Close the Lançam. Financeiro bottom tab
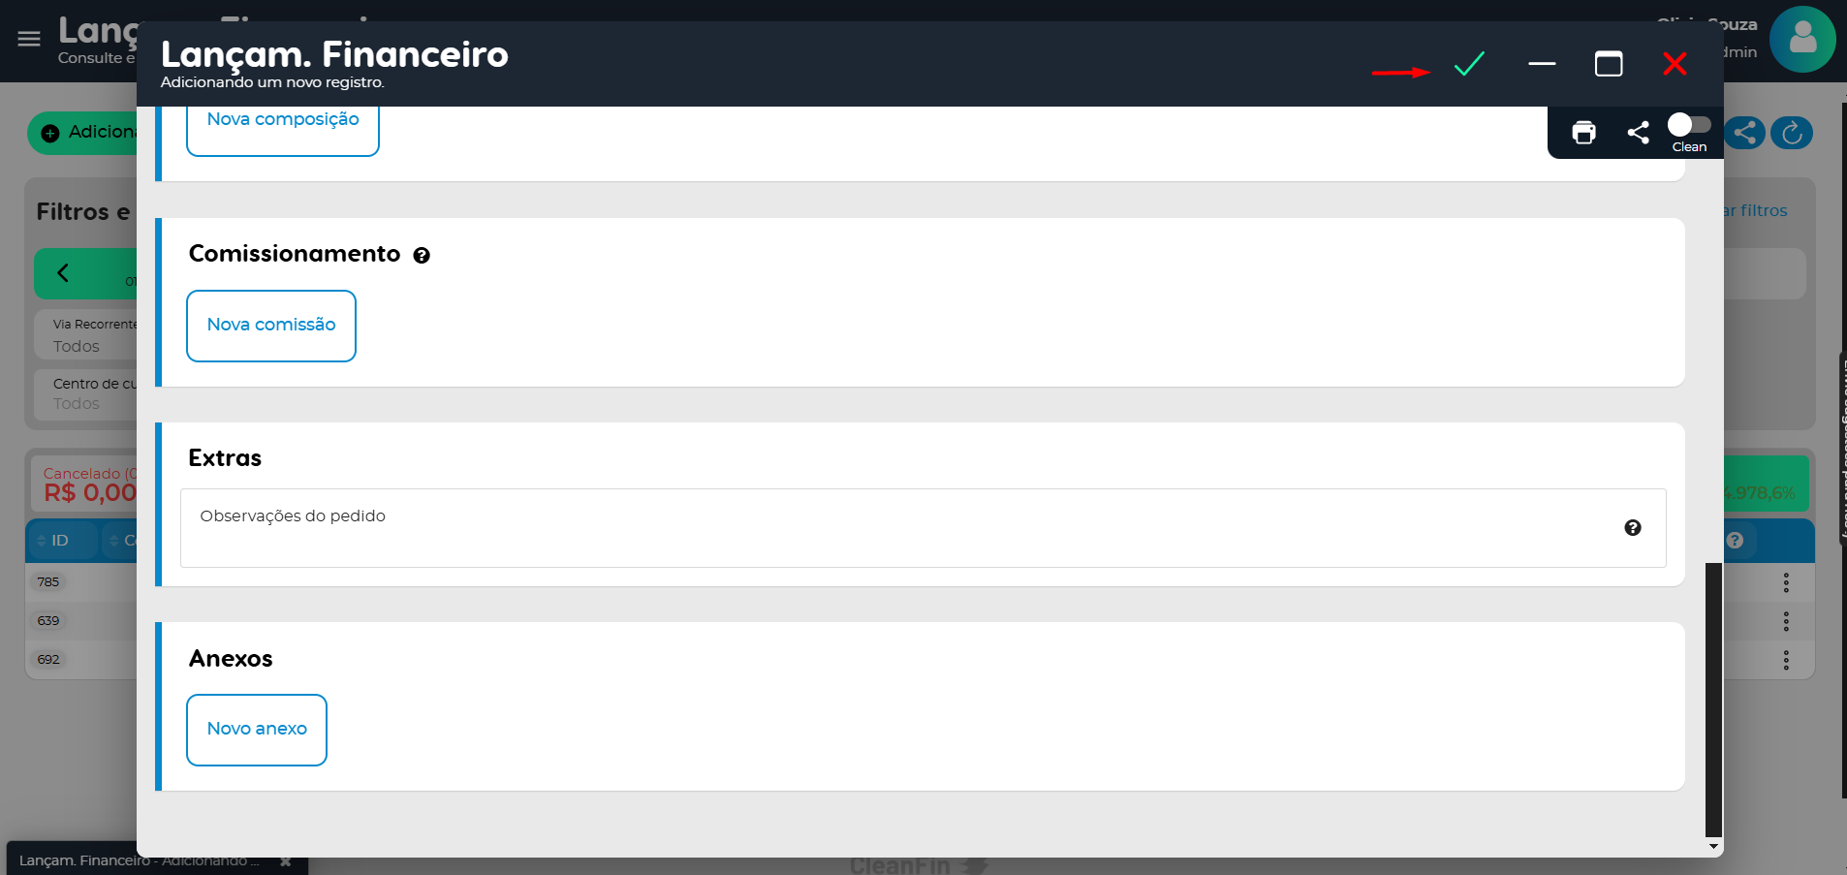Screen dimensions: 1847x875 (x=285, y=860)
